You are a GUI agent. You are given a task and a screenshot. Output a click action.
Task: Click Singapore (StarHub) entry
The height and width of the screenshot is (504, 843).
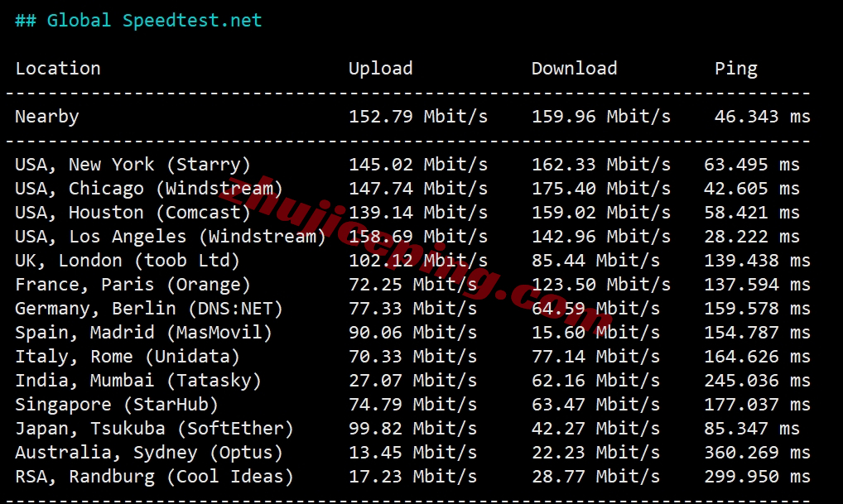pos(117,405)
